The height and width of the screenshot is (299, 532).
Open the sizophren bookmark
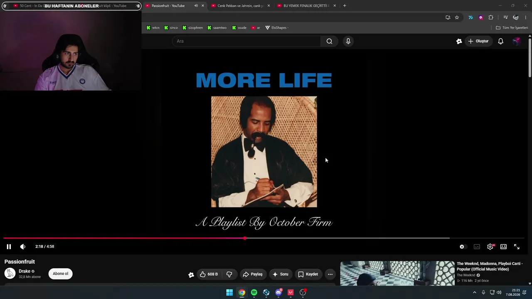coord(192,28)
